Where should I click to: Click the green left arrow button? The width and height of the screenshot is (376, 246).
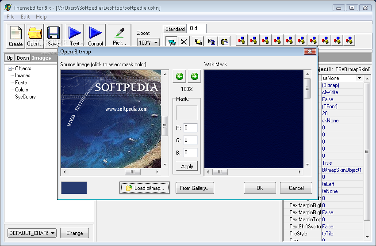180,76
